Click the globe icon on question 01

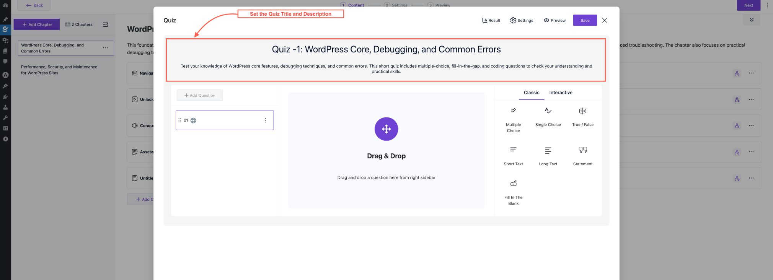193,120
